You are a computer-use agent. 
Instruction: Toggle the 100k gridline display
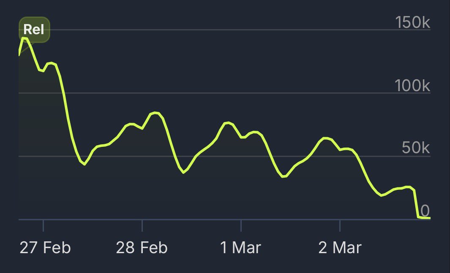[211, 92]
